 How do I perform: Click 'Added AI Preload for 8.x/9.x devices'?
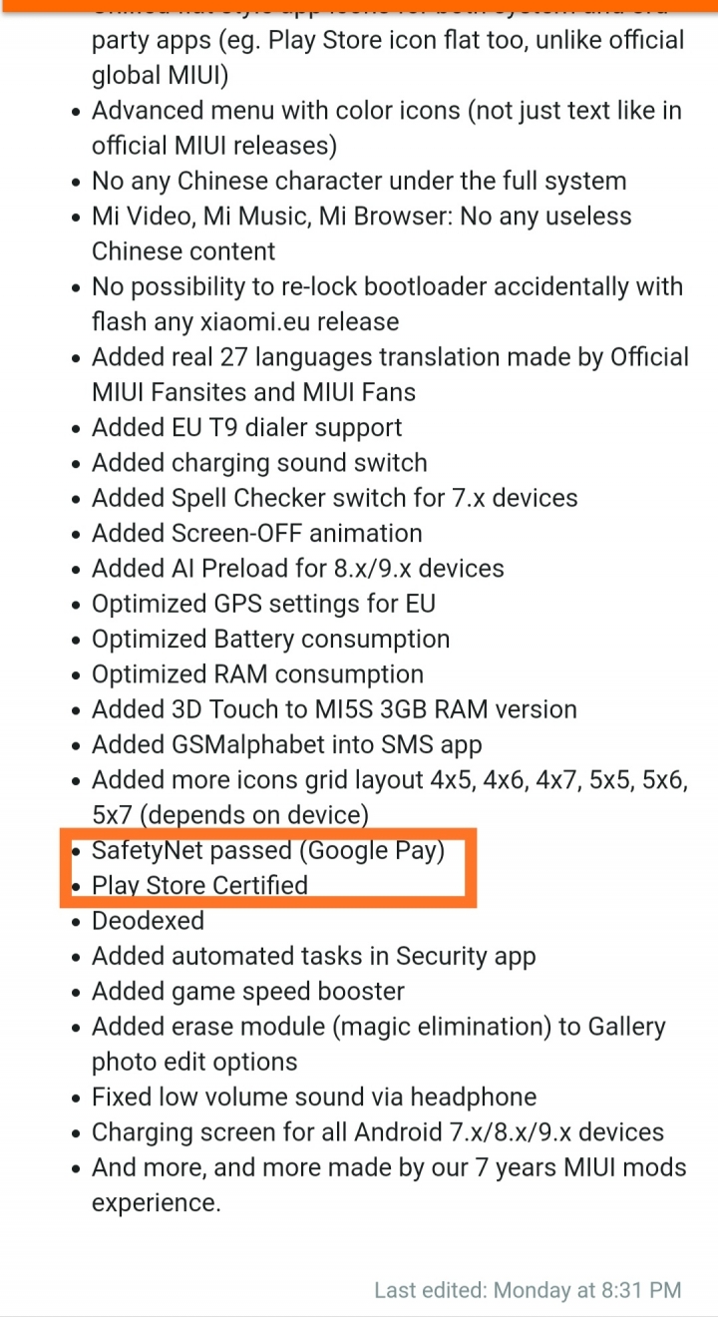pyautogui.click(x=298, y=569)
